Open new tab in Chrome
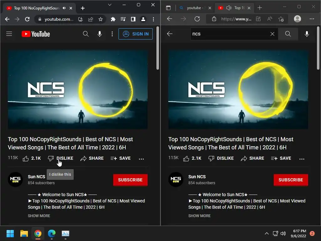This screenshot has width=321, height=241. pyautogui.click(x=83, y=8)
